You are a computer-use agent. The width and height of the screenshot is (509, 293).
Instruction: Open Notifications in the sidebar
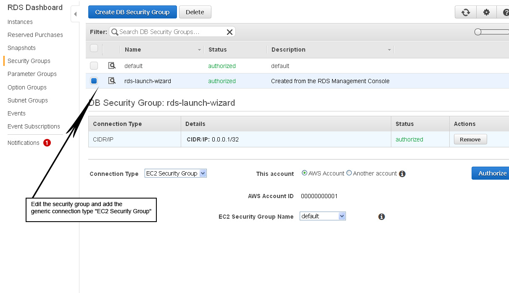tap(24, 143)
